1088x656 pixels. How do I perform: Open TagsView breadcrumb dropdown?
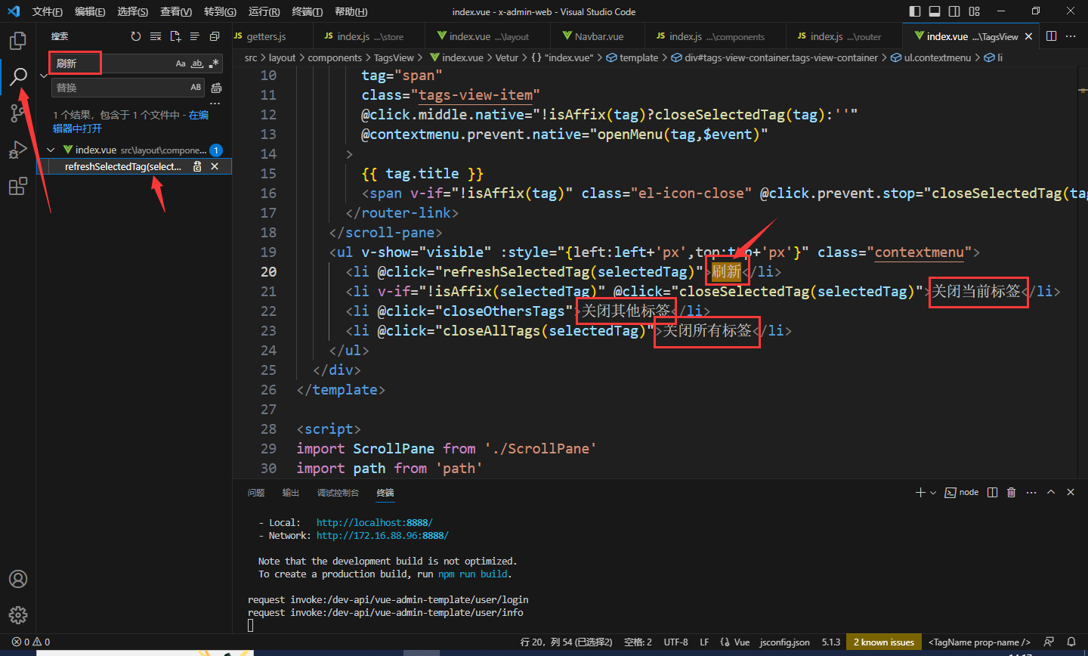[x=394, y=57]
